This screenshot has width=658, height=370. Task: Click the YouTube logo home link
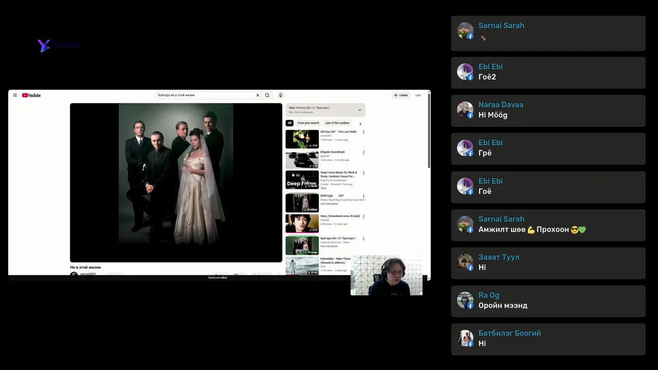(x=31, y=95)
